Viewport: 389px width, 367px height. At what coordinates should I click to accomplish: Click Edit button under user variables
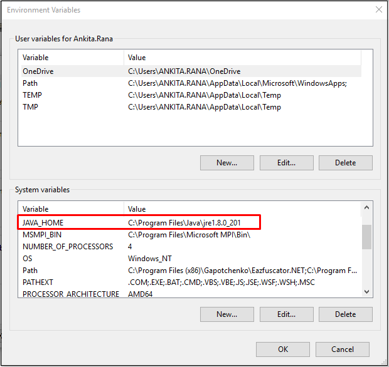click(x=286, y=163)
